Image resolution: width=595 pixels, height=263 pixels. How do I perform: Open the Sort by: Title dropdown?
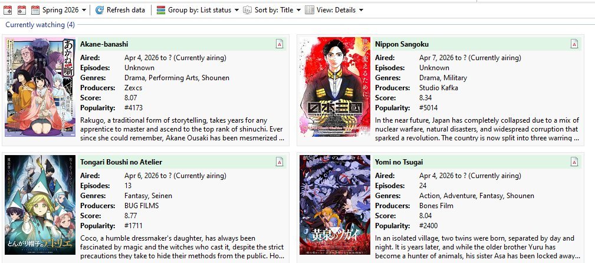coord(272,10)
